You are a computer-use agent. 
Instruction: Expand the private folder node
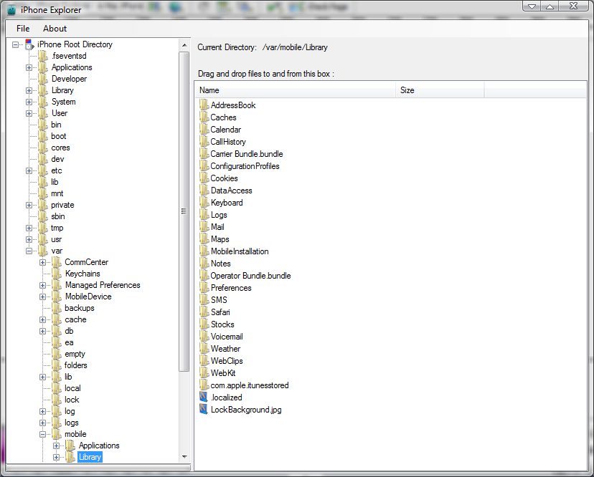point(29,205)
